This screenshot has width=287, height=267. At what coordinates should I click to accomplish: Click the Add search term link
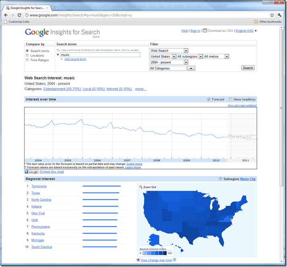point(75,59)
